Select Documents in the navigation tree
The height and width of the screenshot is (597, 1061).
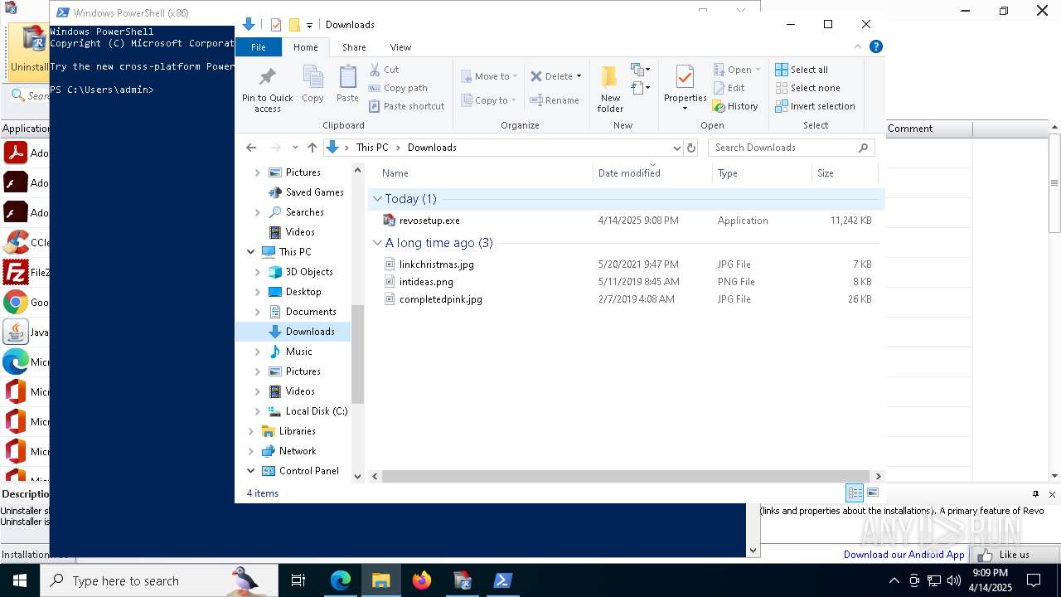311,312
